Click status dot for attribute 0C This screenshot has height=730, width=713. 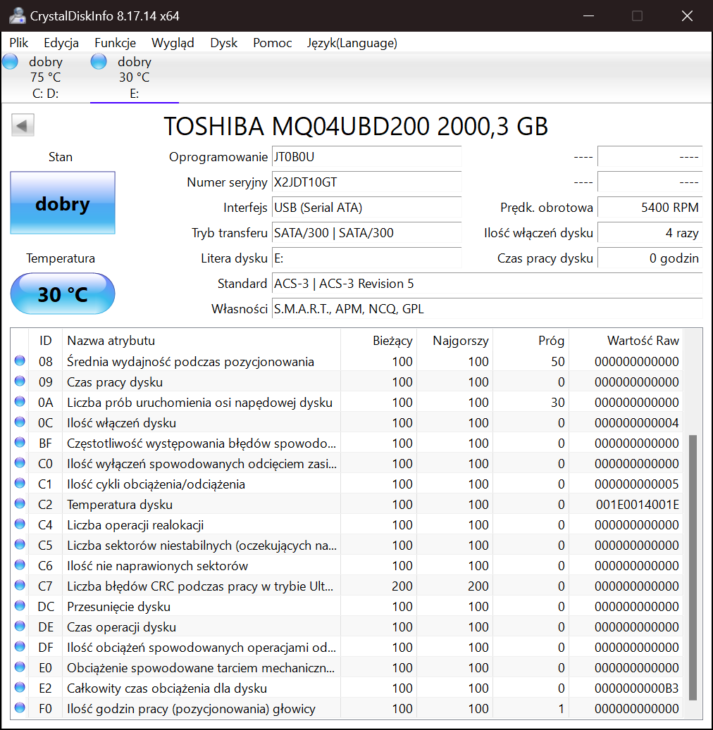[x=20, y=422]
